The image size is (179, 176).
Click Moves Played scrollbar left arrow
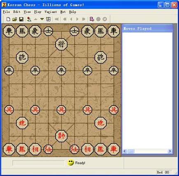(125, 151)
